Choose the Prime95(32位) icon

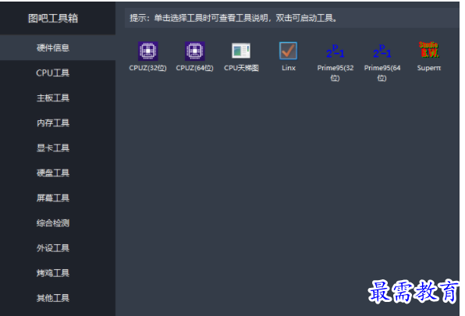[x=335, y=51]
